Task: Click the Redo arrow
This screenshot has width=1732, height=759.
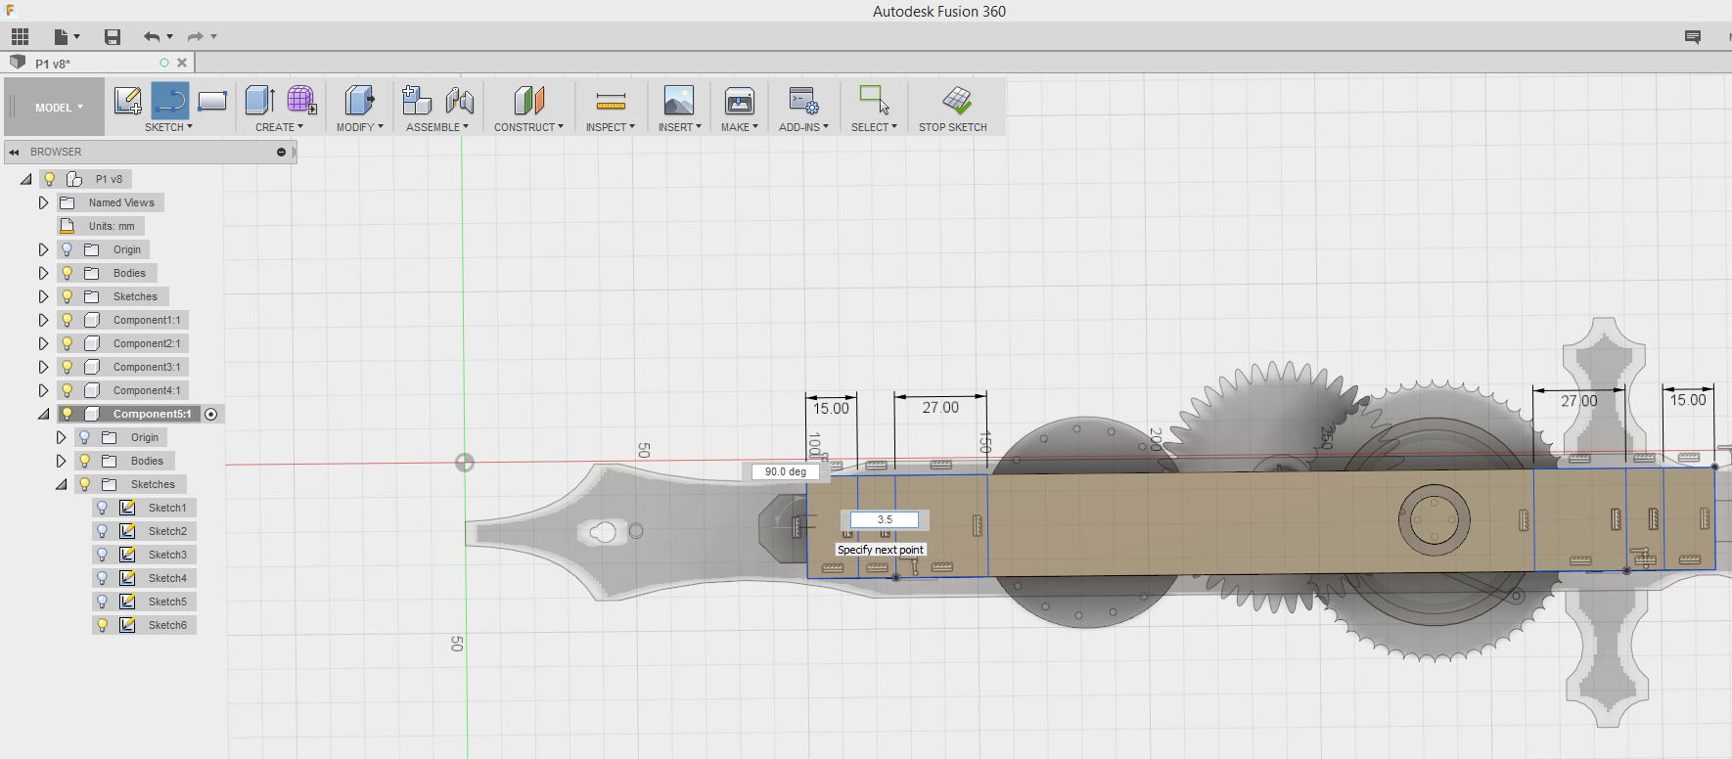Action: click(x=196, y=37)
